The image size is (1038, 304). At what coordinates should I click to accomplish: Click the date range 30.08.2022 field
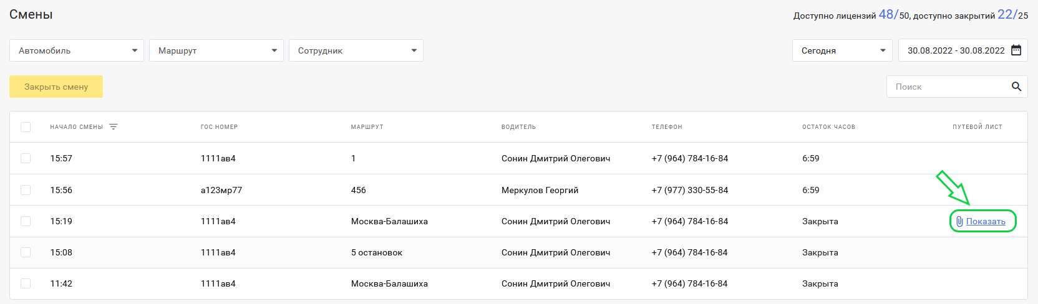(956, 50)
